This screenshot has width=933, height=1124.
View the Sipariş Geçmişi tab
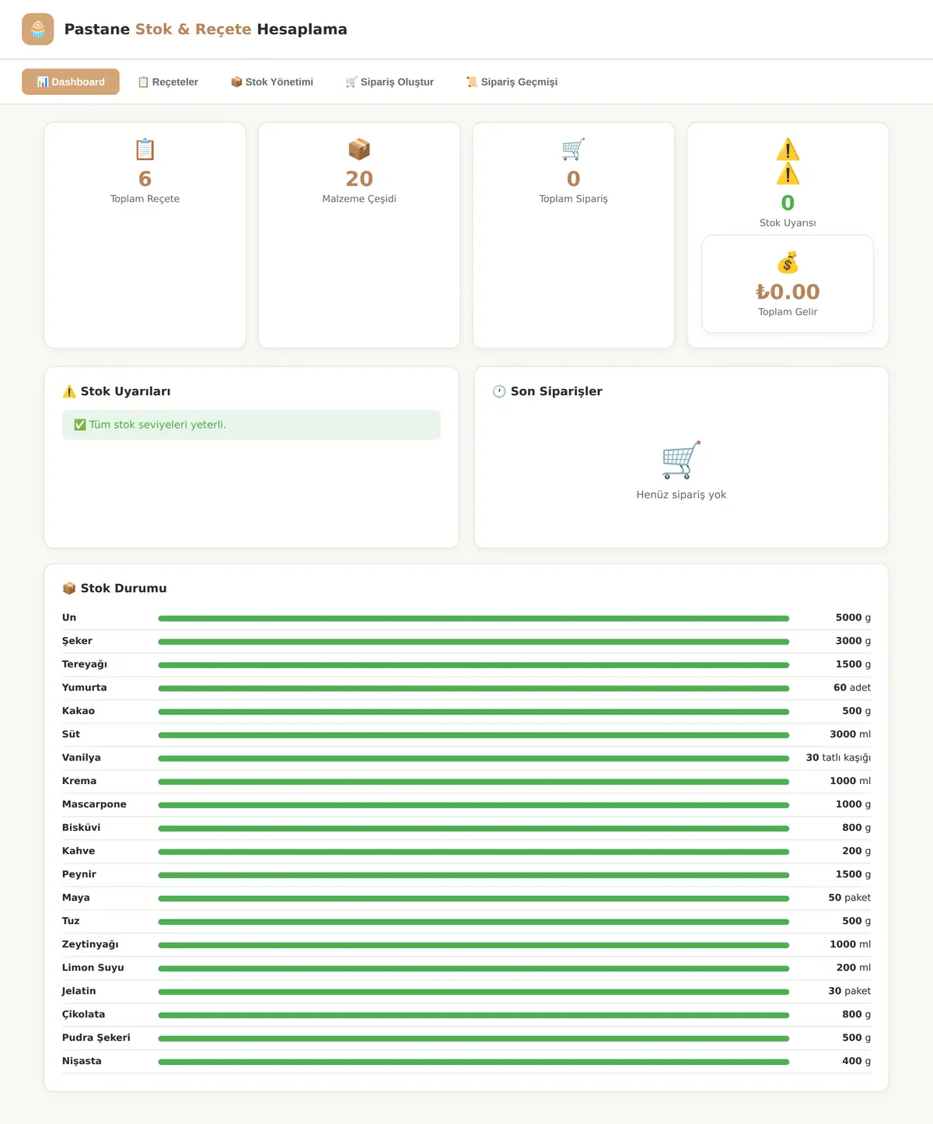(512, 82)
